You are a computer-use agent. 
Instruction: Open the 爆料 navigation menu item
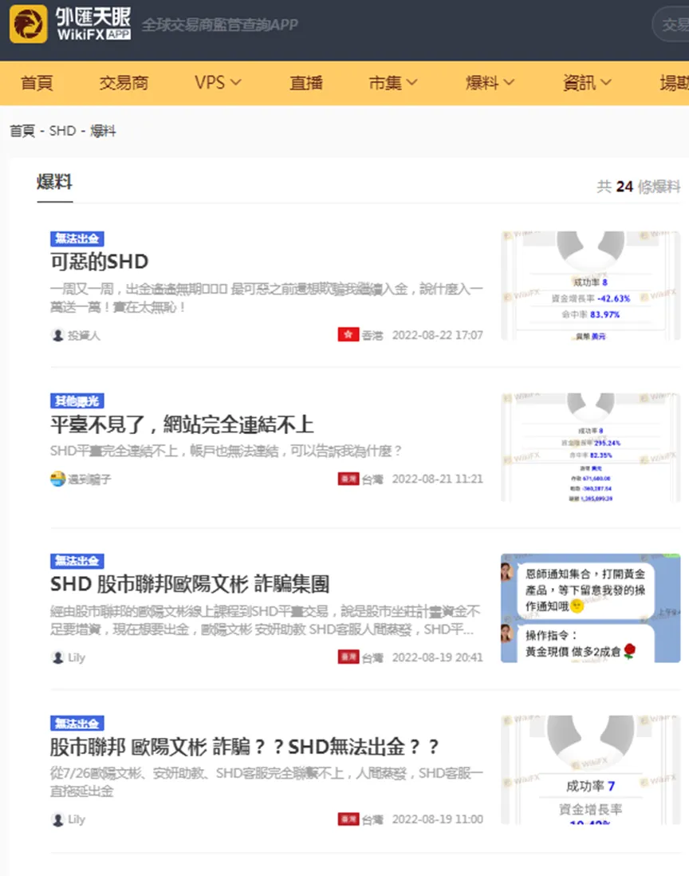(482, 83)
